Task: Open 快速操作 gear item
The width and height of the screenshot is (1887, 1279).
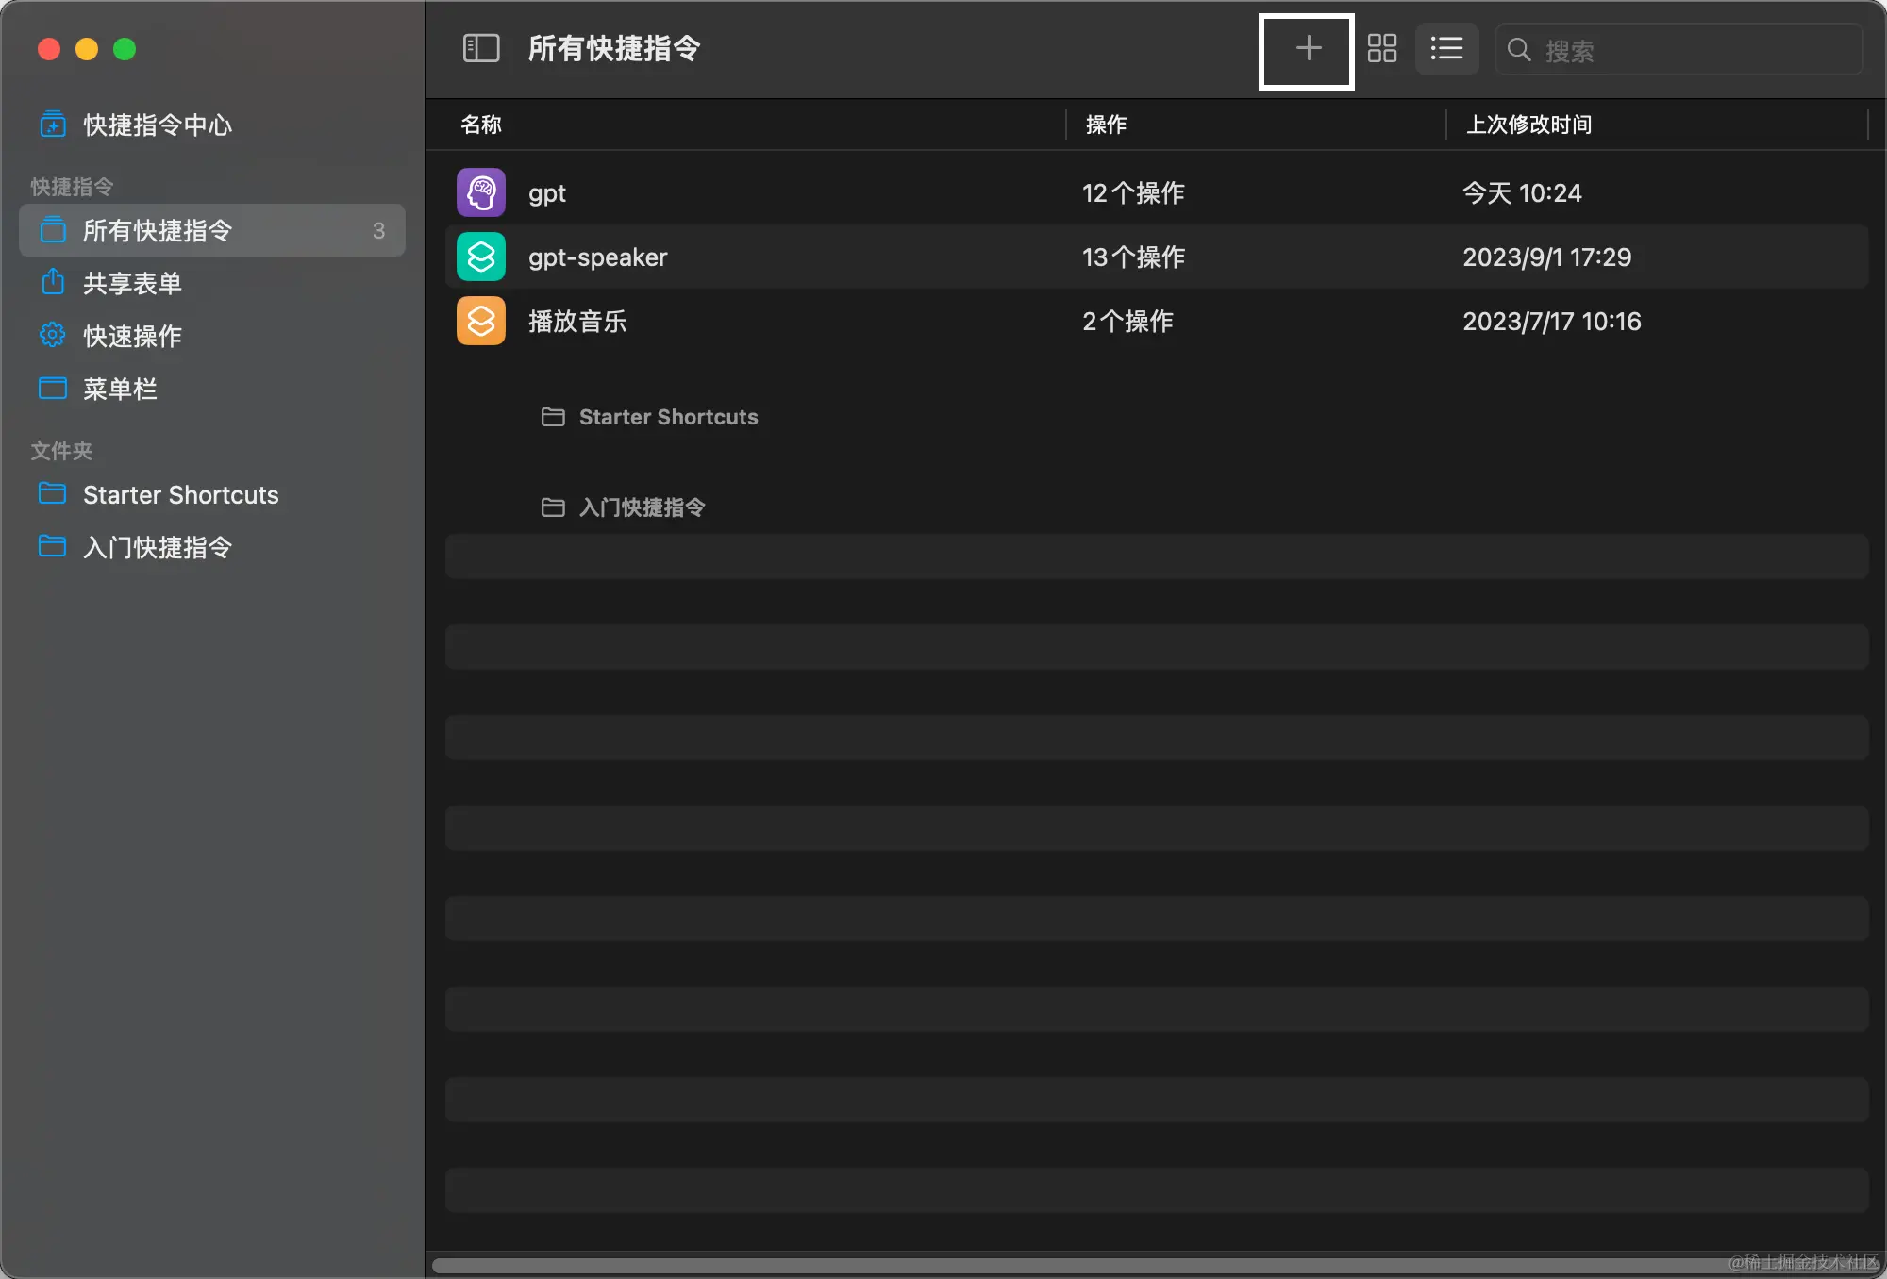Action: tap(132, 336)
